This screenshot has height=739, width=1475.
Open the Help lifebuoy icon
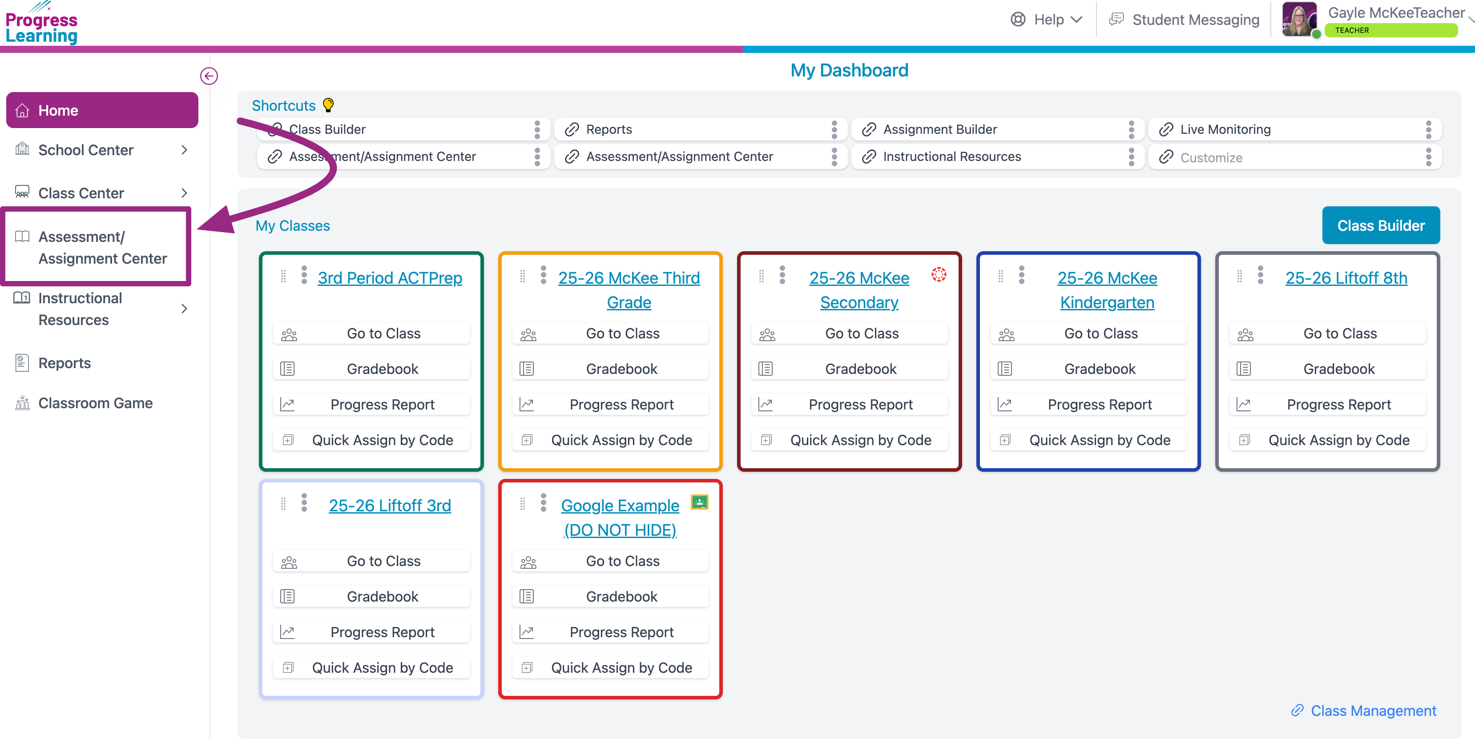(x=1018, y=20)
